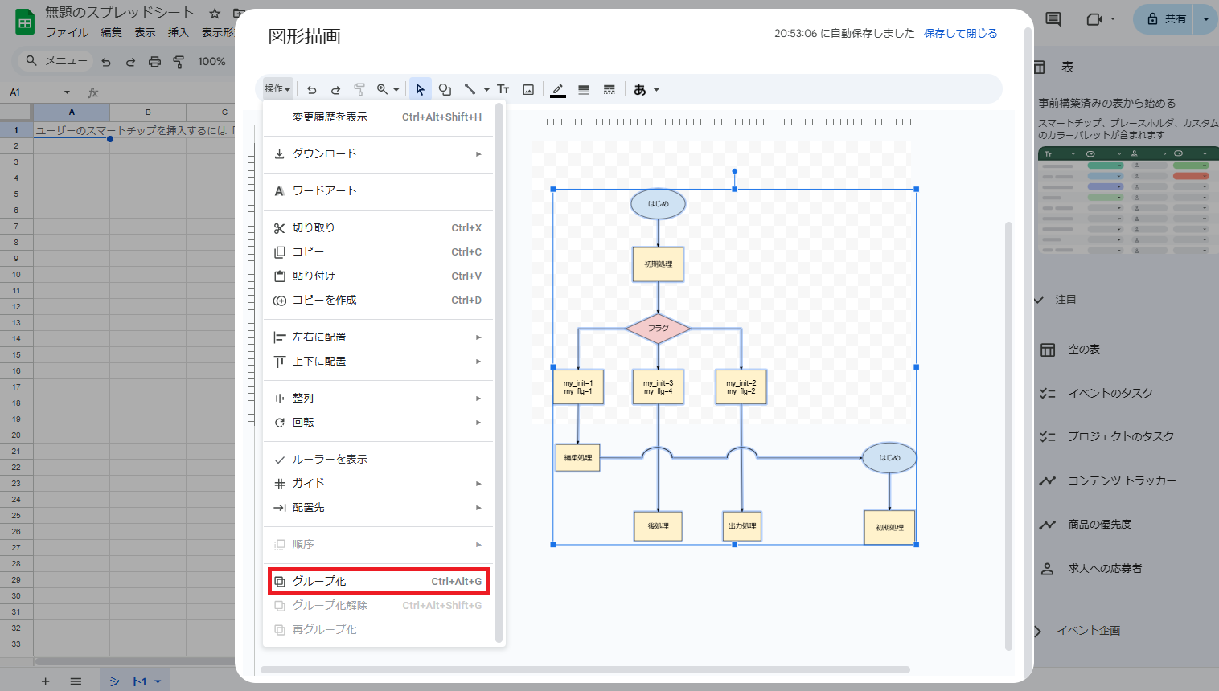Open the line weight icon

(584, 90)
